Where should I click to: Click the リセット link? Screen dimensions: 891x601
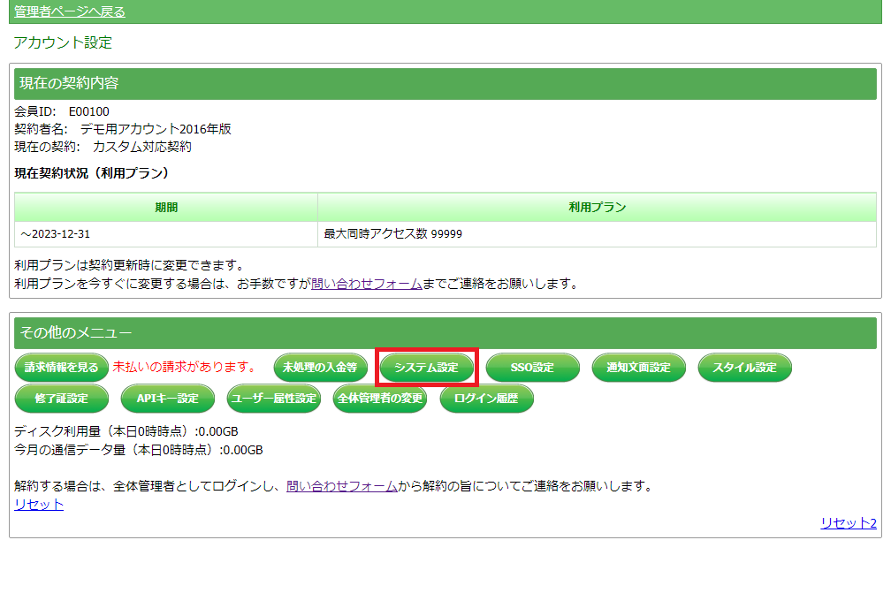39,505
